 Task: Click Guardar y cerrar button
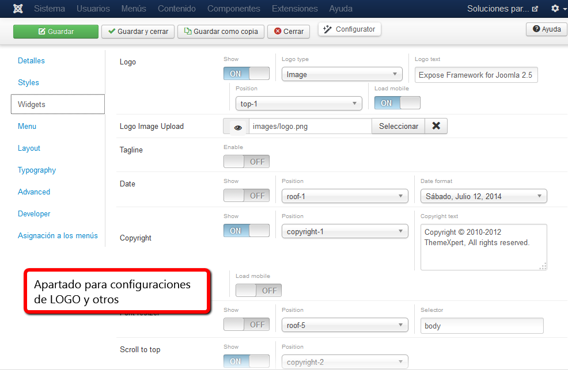click(138, 32)
